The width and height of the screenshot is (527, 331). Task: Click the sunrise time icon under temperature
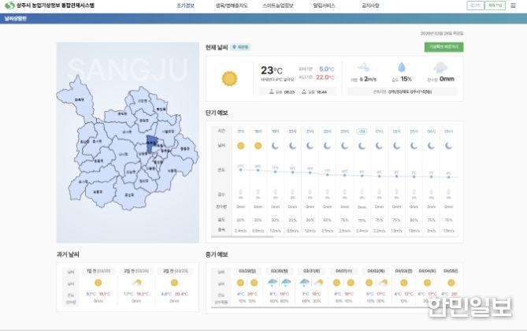[271, 91]
